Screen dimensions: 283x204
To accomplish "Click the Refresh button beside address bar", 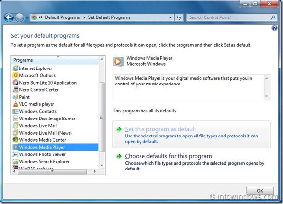I will pyautogui.click(x=179, y=17).
